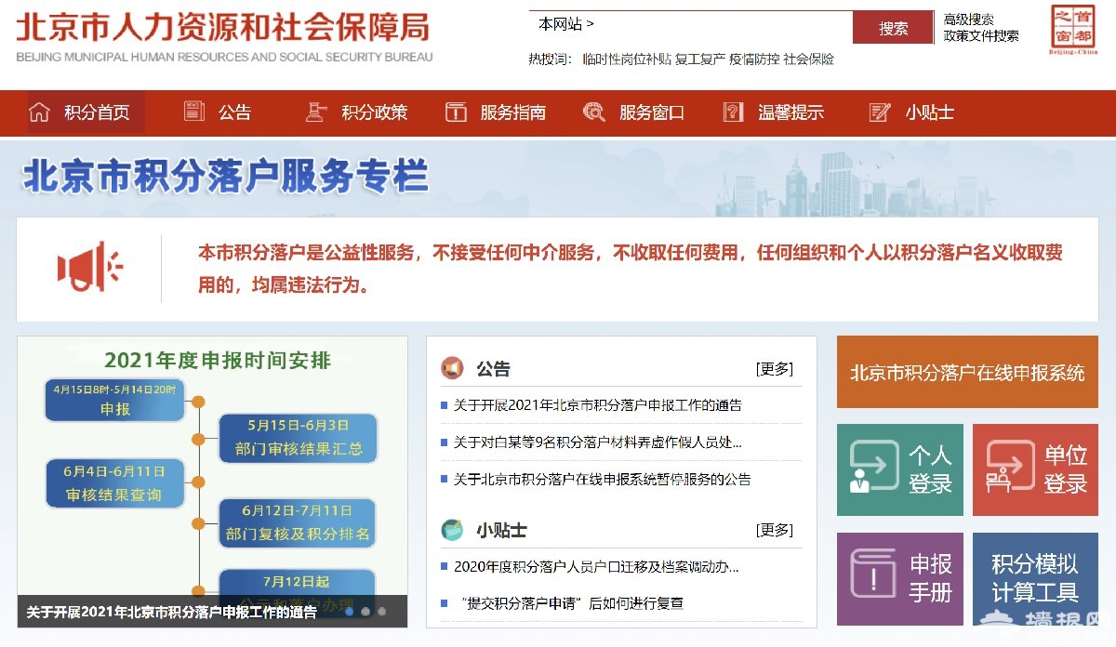Click the announcement icon beside 公告 in navbar

click(x=194, y=112)
